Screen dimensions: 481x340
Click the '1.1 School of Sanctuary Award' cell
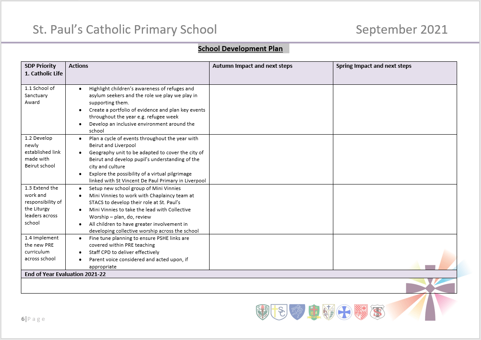(x=43, y=109)
